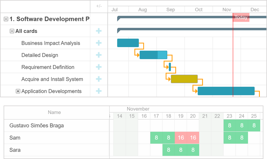Click plus icon for Acquire and Install System
The image size is (267, 159).
point(99,79)
